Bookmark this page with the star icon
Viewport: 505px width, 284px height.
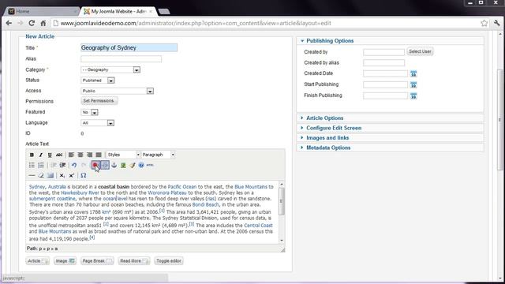pos(484,23)
